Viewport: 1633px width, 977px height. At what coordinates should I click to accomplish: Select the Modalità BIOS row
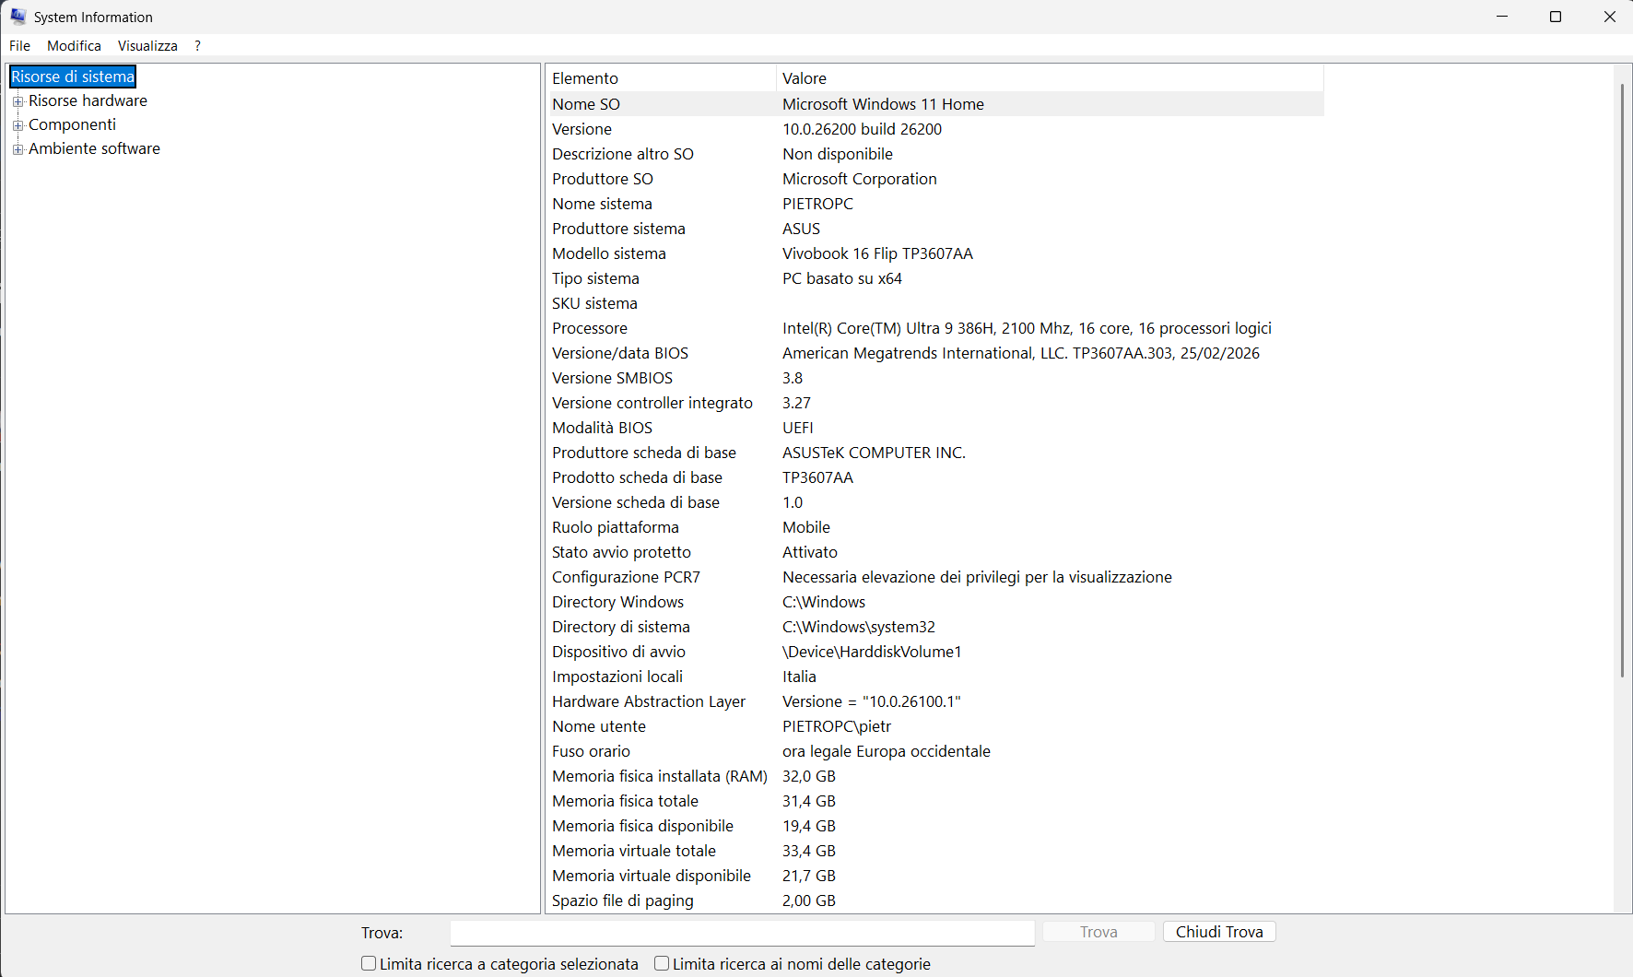point(934,428)
